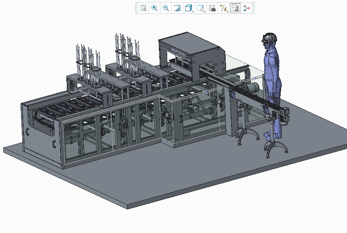
Task: Click the Refit view icon
Action: (x=143, y=8)
